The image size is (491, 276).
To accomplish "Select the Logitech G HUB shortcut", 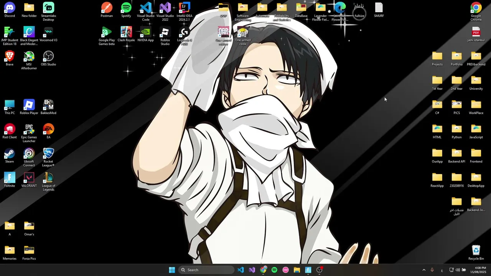I will click(x=185, y=36).
